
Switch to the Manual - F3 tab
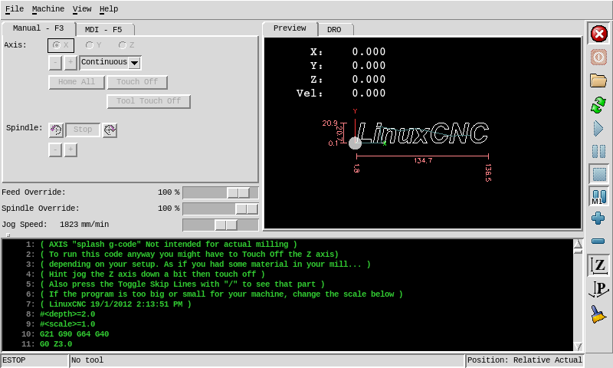click(38, 28)
